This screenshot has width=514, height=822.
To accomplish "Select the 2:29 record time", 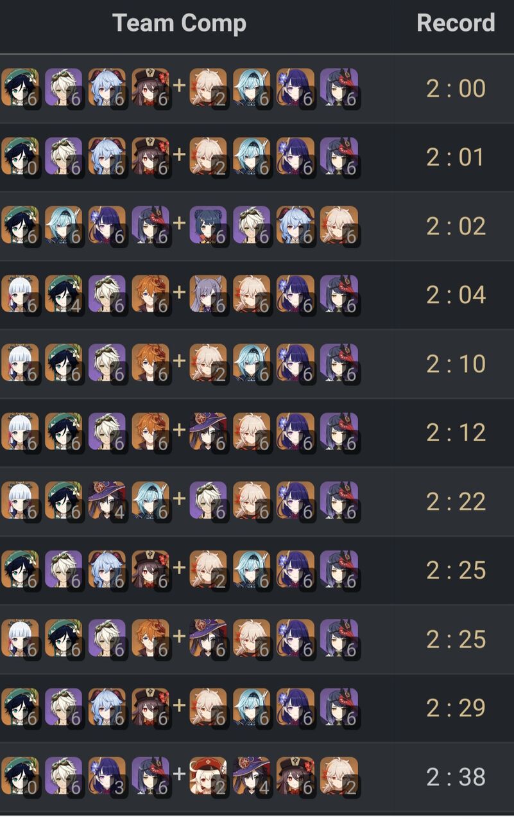I will (456, 708).
